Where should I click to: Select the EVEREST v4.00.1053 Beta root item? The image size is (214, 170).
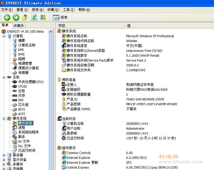tap(25, 31)
